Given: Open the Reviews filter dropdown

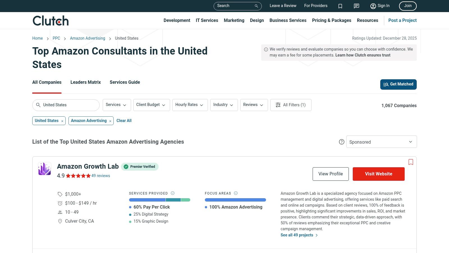Looking at the screenshot, I should click(x=254, y=105).
